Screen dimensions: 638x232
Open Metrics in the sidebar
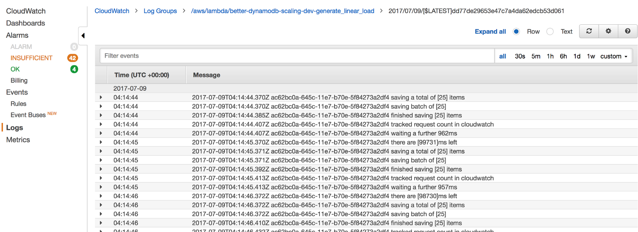(x=18, y=140)
